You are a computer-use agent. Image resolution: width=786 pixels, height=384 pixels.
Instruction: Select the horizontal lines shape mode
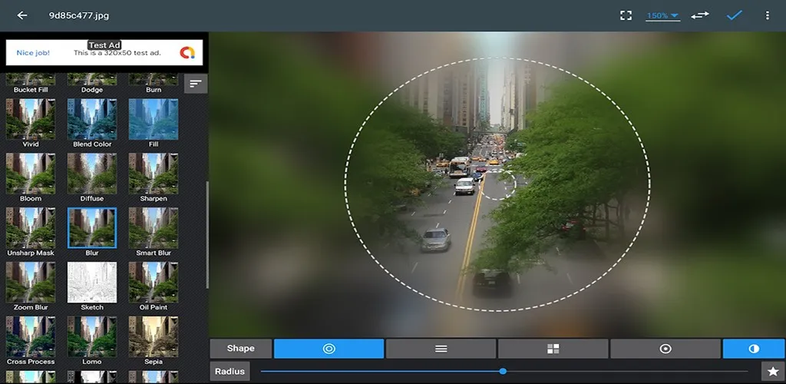(x=441, y=349)
